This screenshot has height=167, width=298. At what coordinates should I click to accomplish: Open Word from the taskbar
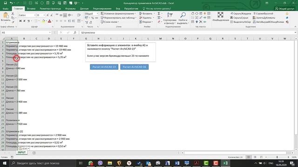click(x=177, y=163)
